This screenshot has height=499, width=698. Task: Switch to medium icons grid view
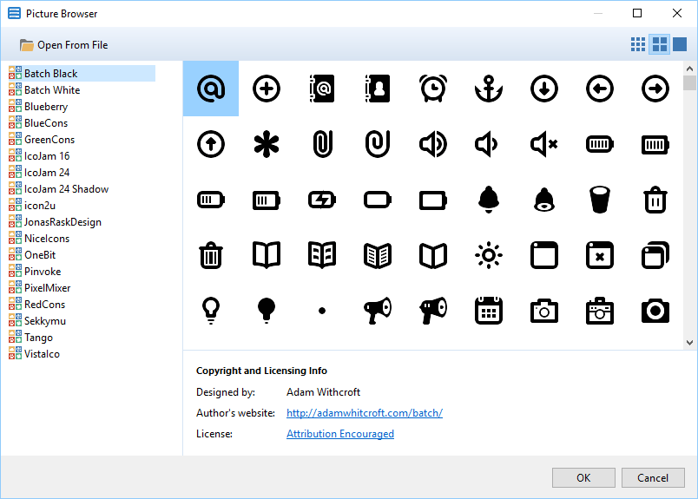(x=659, y=44)
